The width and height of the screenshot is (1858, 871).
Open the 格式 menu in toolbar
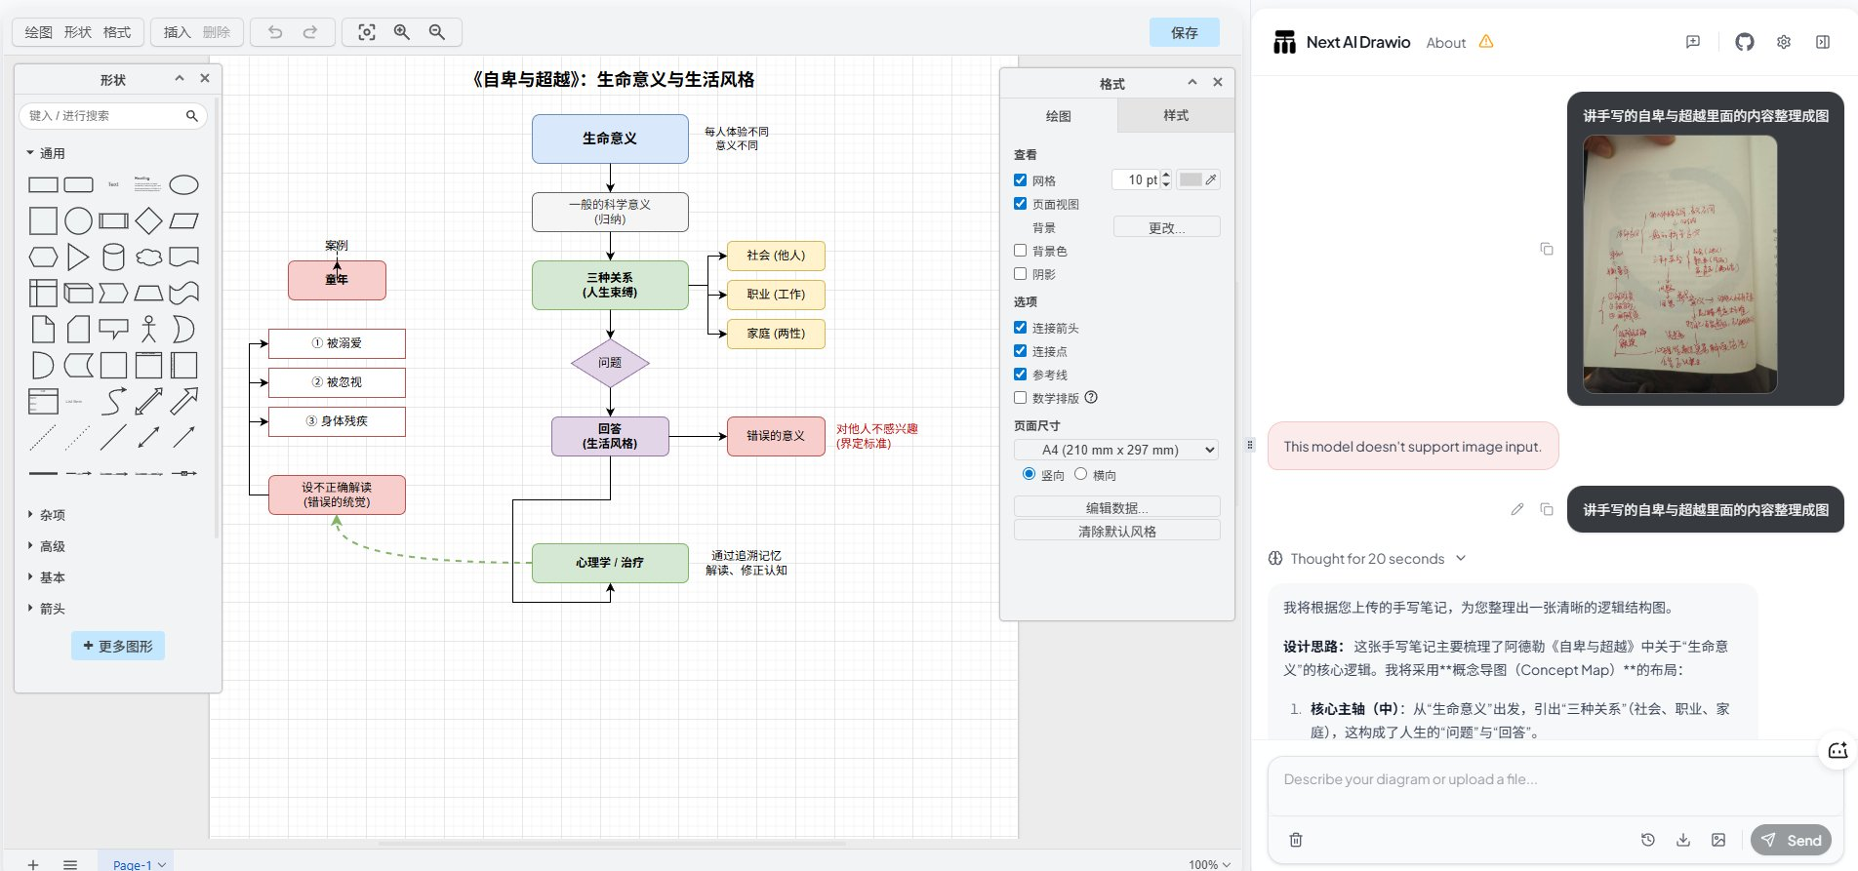pos(117,32)
